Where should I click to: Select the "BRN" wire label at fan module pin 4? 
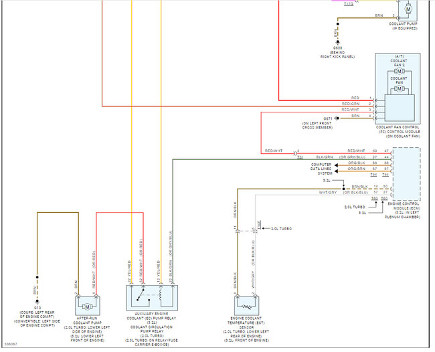tap(355, 116)
